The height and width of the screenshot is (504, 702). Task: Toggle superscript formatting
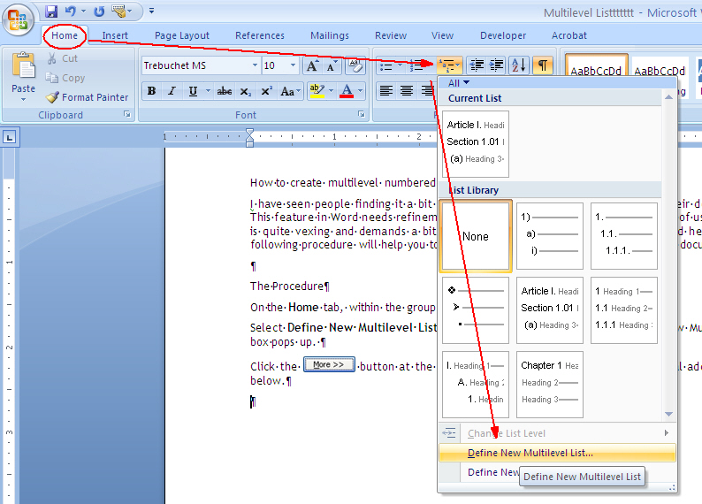(x=266, y=91)
